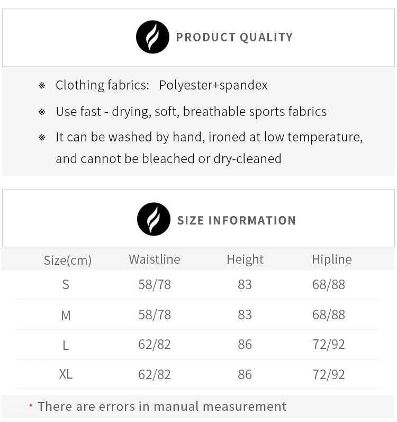Click the S waistline value 58/78
The height and width of the screenshot is (422, 397).
155,285
